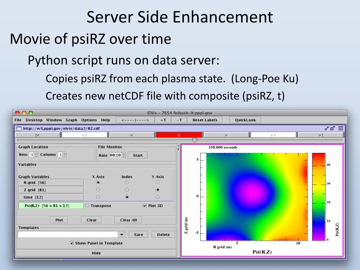This screenshot has height=270, width=360.
Task: Iconify the RZ.cdf internal frame
Action: click(327, 128)
